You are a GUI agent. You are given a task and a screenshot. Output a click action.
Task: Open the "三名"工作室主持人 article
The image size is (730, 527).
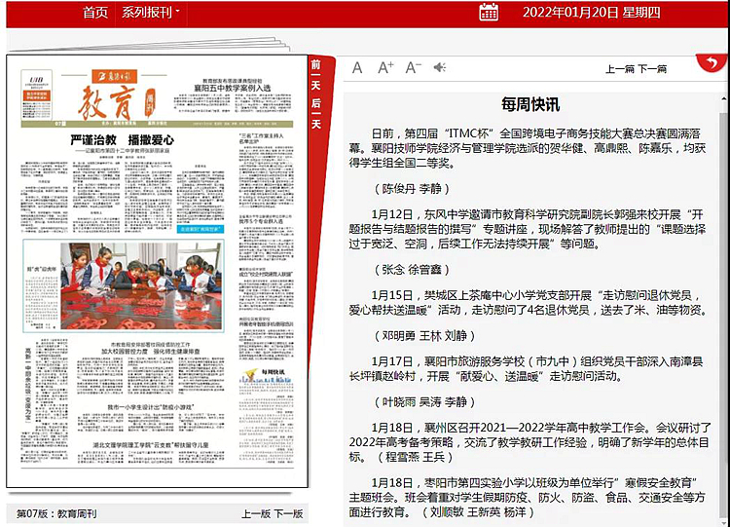(261, 138)
